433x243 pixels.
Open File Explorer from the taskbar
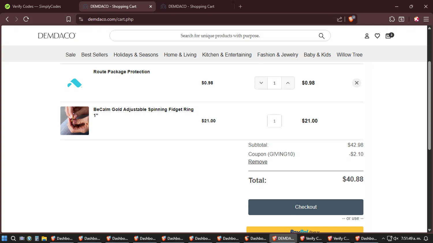(44, 238)
